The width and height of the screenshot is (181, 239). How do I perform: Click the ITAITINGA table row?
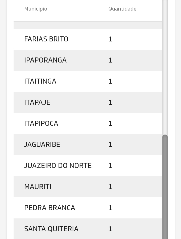tap(40, 81)
